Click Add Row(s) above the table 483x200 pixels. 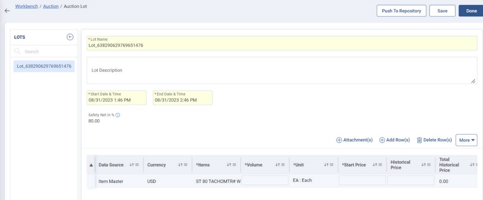coord(394,140)
